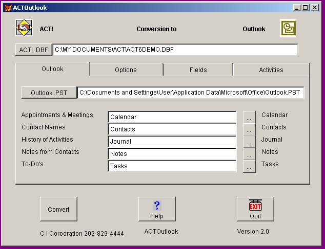
Task: Click the Outlook clock logo icon
Action: (x=288, y=28)
